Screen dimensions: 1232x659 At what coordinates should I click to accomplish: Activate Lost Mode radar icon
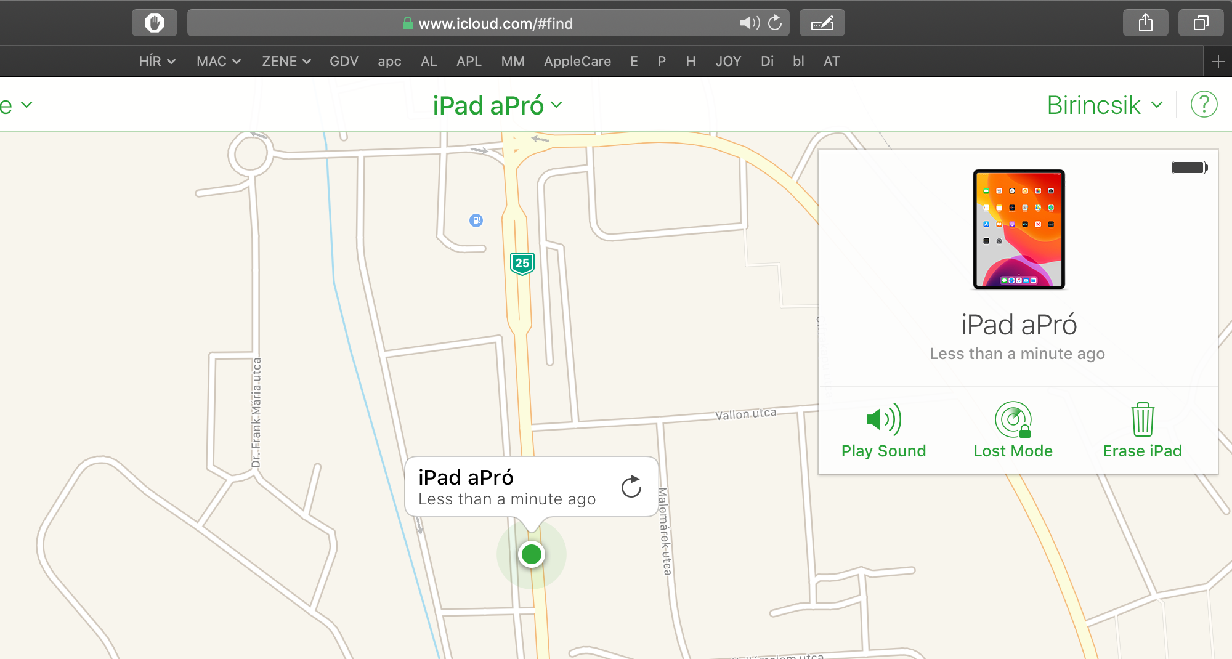coord(1013,420)
